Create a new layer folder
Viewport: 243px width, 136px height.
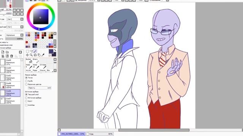(7, 52)
